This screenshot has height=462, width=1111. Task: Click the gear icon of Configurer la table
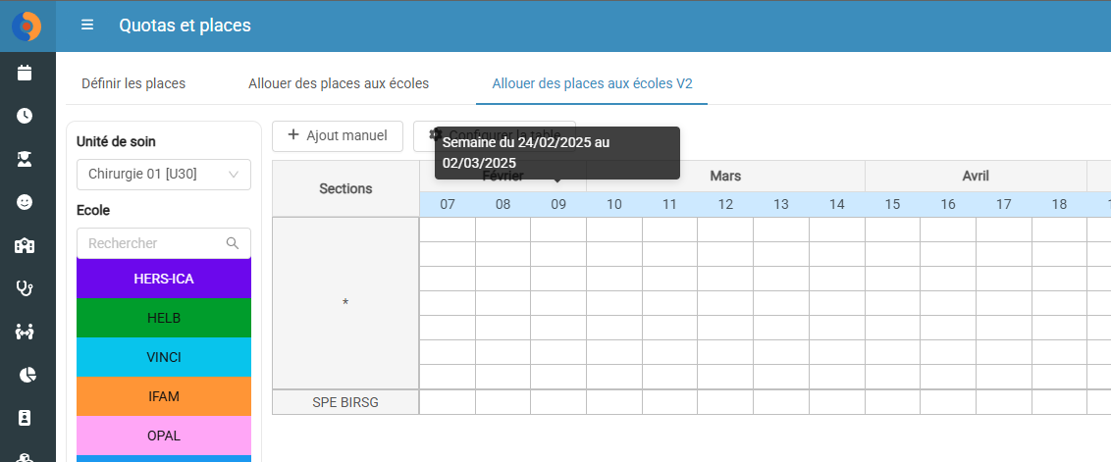[436, 134]
